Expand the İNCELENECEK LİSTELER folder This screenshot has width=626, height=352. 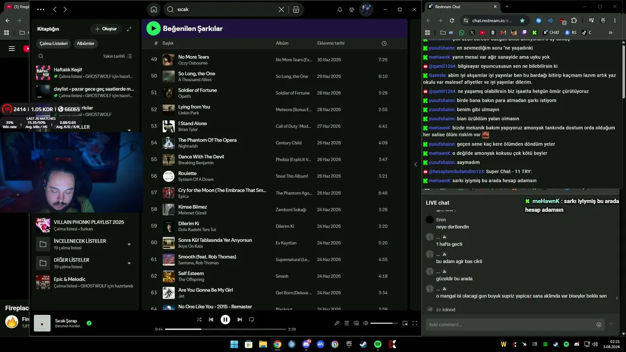pos(129,244)
